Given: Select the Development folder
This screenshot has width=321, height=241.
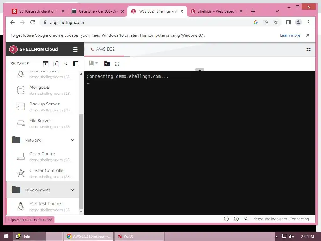Looking at the screenshot, I should [43, 190].
